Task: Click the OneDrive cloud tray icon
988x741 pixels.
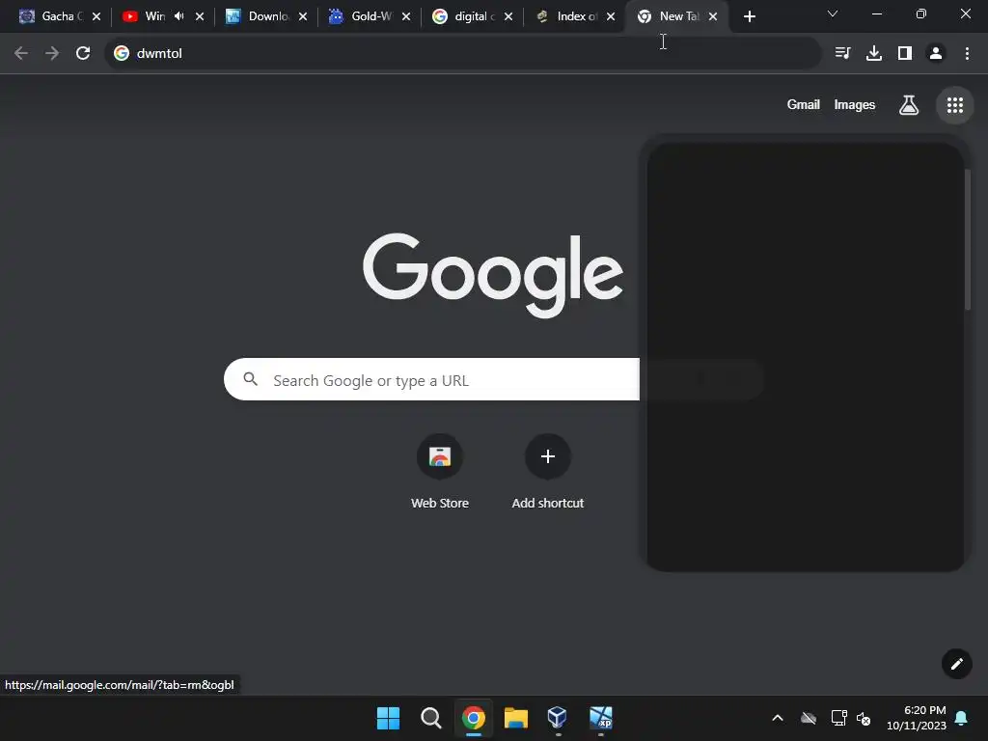Action: click(809, 718)
